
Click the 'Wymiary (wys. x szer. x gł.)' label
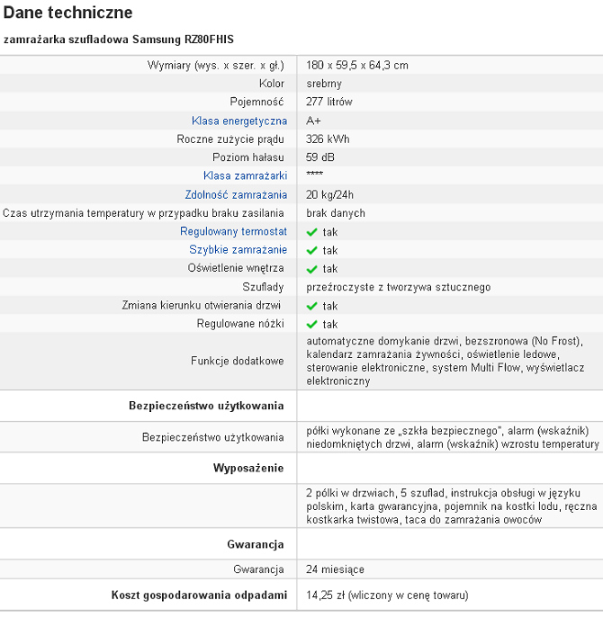click(215, 65)
